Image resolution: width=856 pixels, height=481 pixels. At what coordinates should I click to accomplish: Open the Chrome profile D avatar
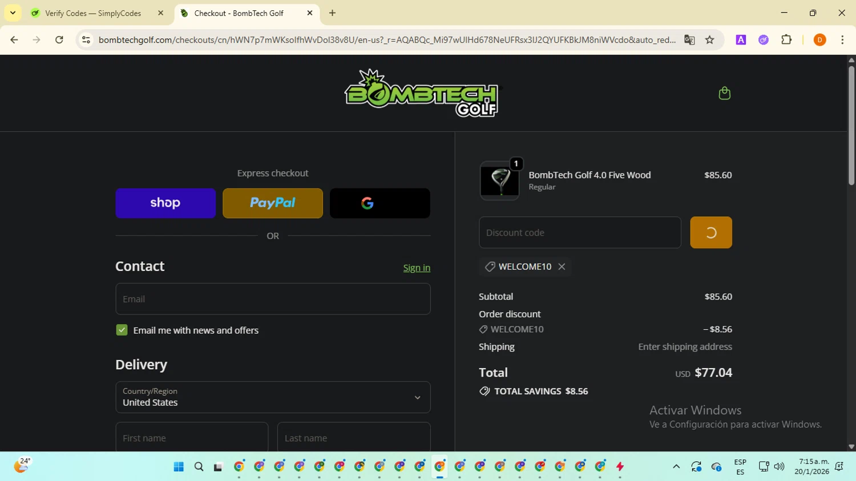point(819,40)
